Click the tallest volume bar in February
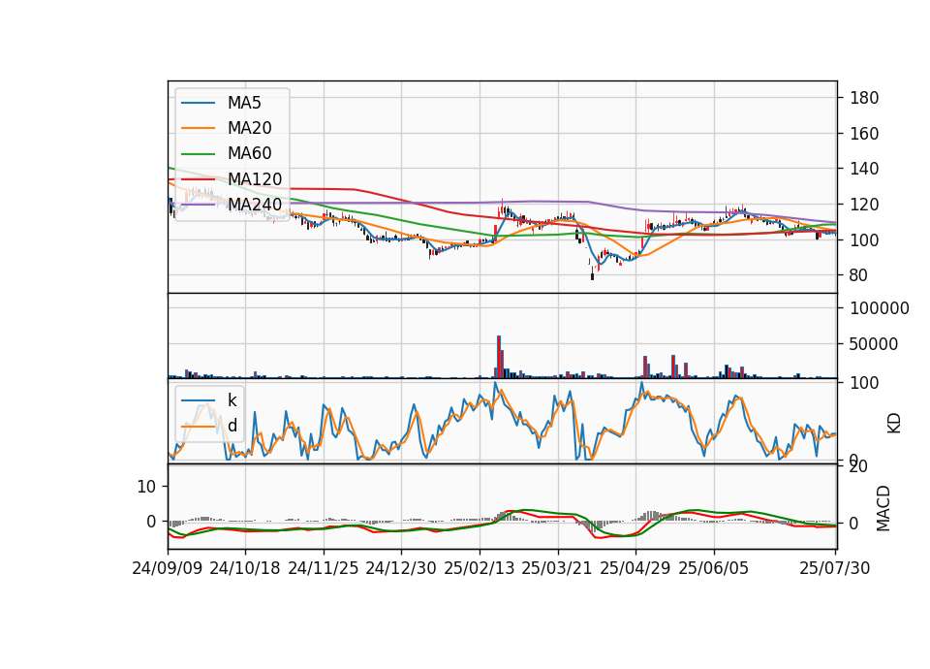930x669 pixels. (499, 357)
